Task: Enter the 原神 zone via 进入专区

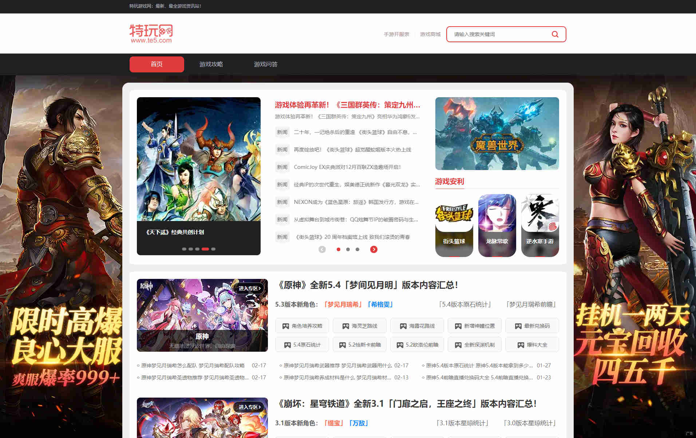Action: pyautogui.click(x=249, y=288)
